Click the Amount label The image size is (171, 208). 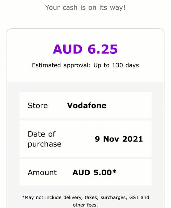pyautogui.click(x=42, y=172)
